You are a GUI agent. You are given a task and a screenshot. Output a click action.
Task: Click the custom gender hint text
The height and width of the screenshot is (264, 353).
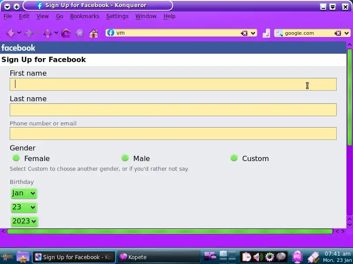pyautogui.click(x=99, y=169)
